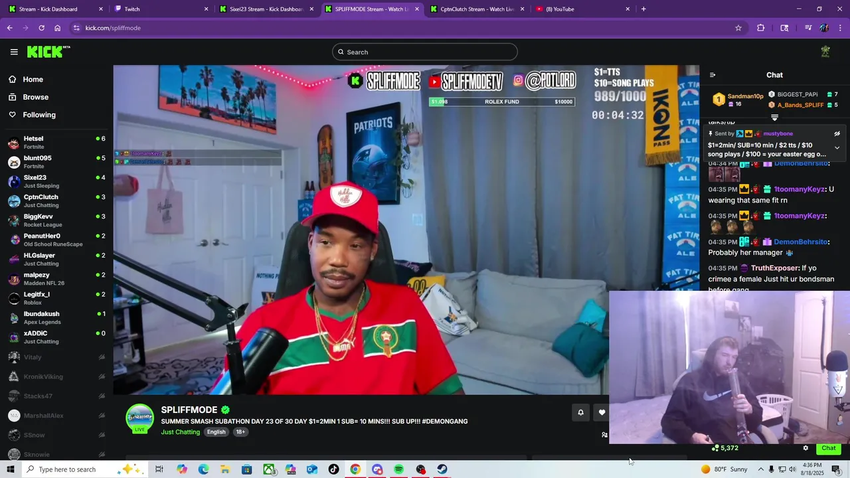Open chat settings gear icon
Image resolution: width=850 pixels, height=478 pixels.
click(x=806, y=448)
